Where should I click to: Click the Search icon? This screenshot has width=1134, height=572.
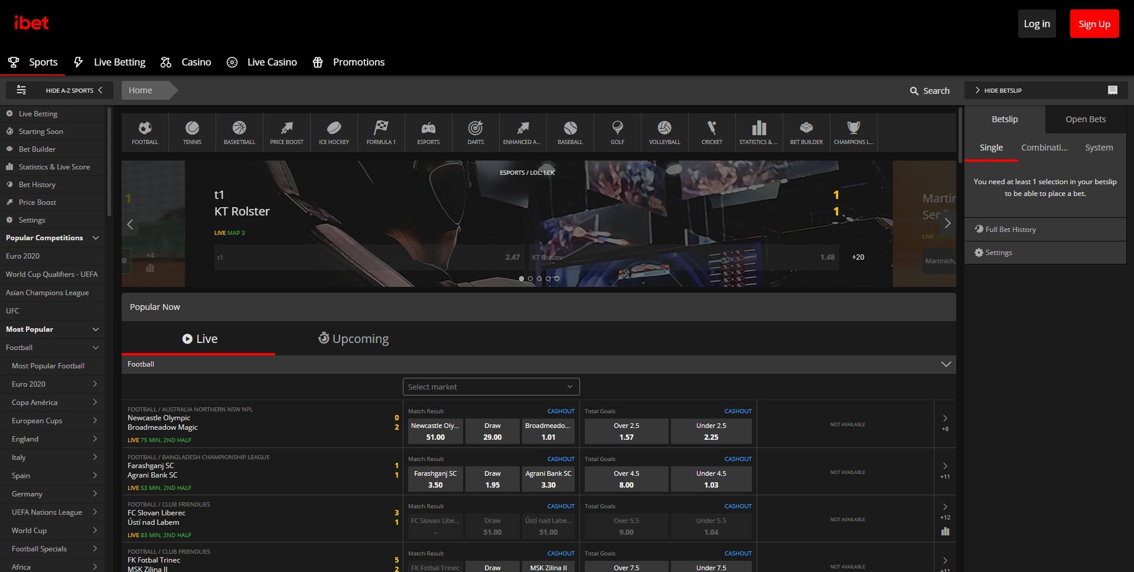(x=914, y=90)
